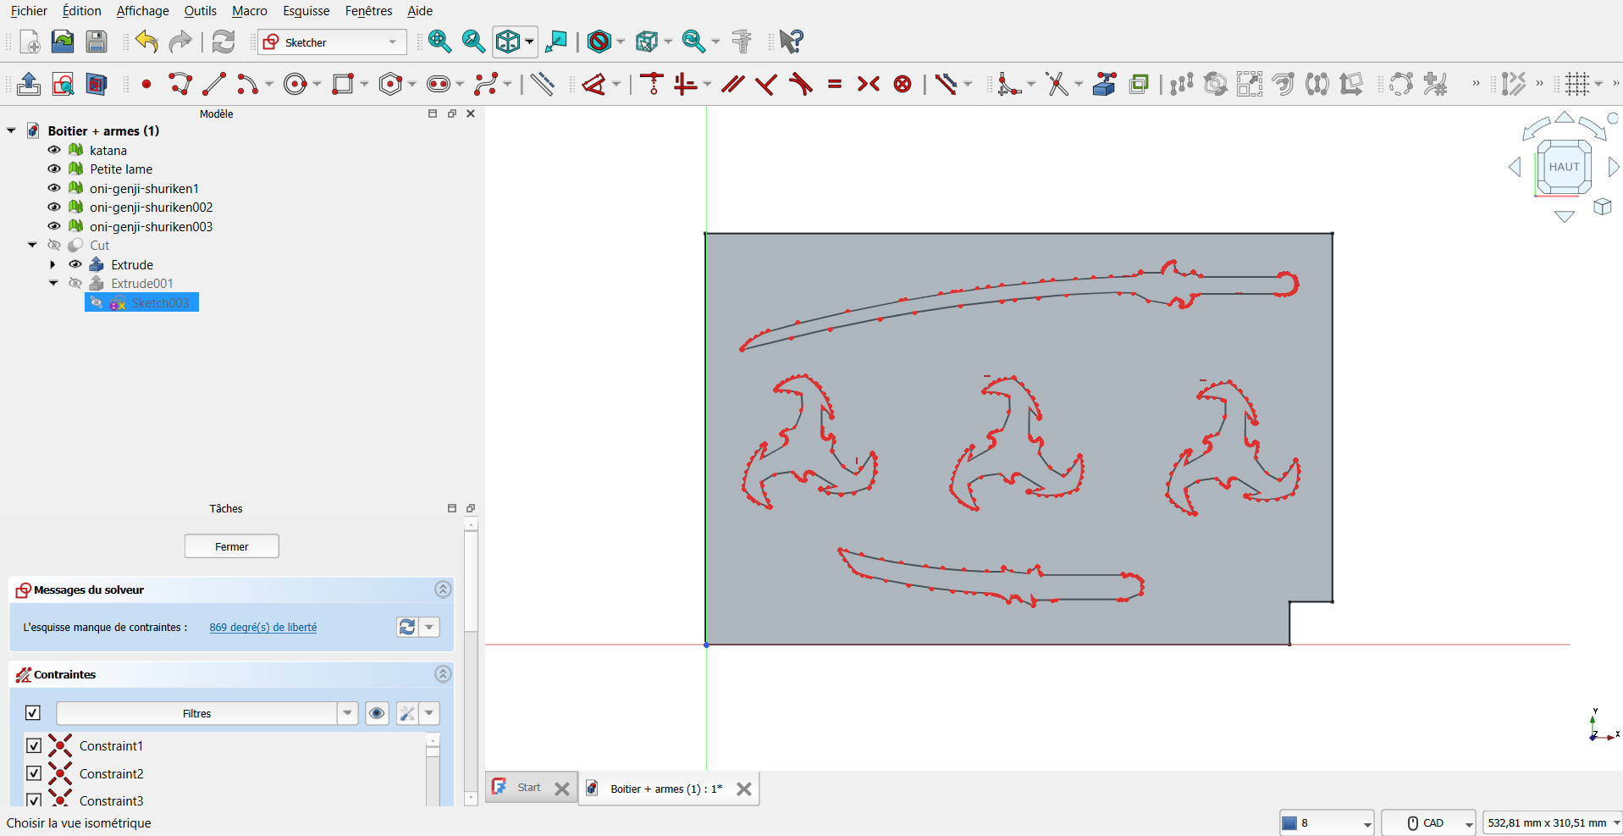Toggle the constraint filters checkbox

point(33,713)
